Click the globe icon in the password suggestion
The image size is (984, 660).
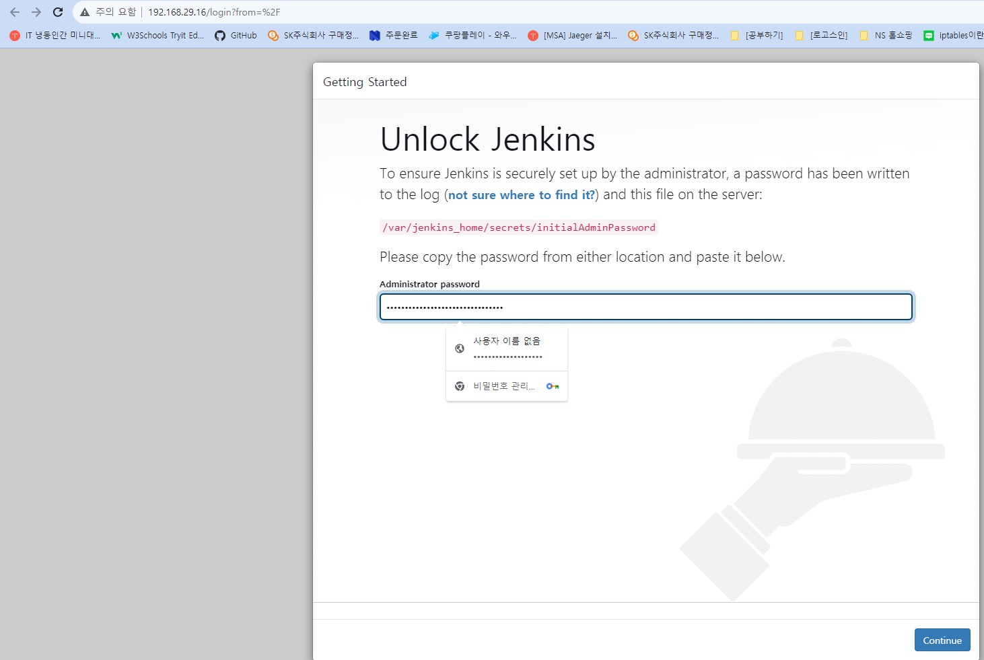(460, 349)
